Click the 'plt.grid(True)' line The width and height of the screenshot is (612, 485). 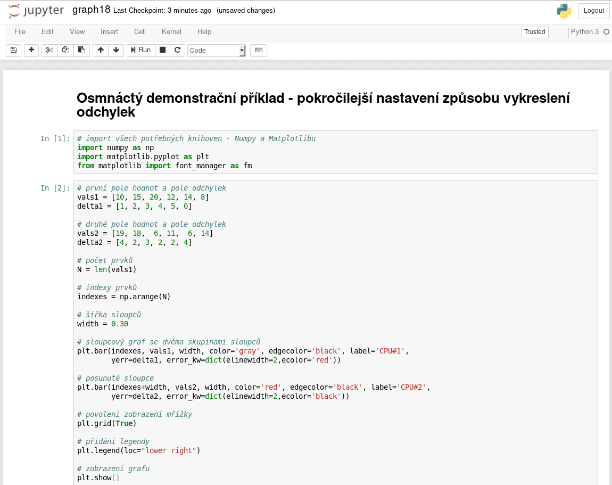click(107, 423)
